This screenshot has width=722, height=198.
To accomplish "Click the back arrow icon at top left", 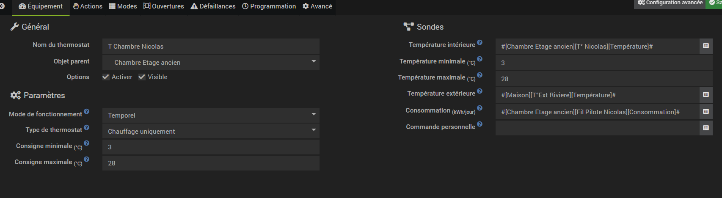I will pos(2,6).
